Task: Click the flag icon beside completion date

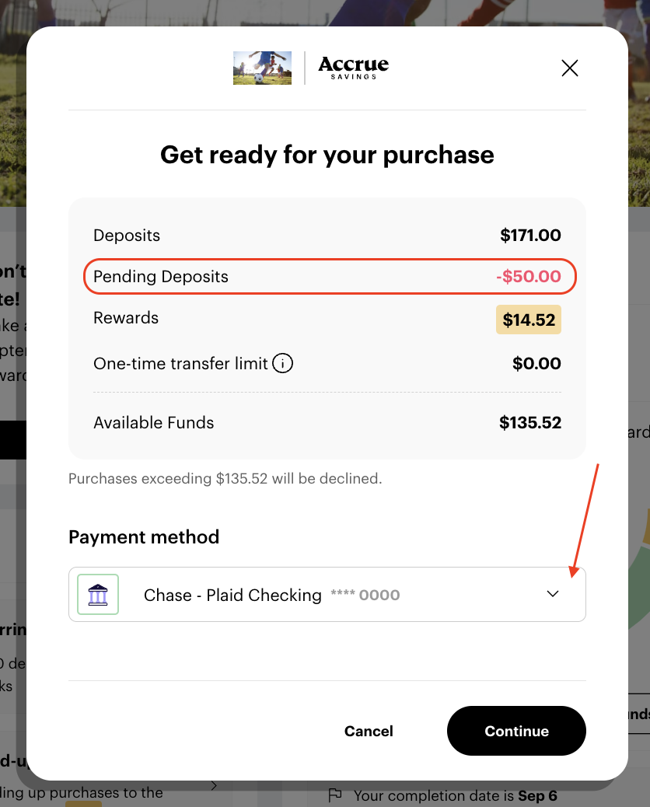Action: pyautogui.click(x=335, y=795)
